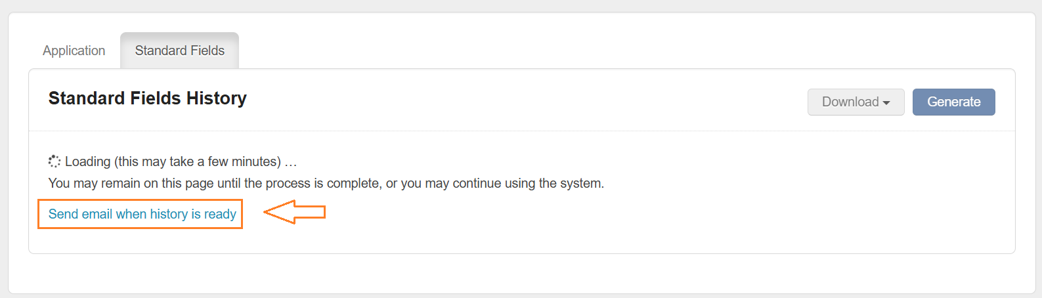Click the Loading may take minutes text
The width and height of the screenshot is (1042, 298).
point(181,161)
